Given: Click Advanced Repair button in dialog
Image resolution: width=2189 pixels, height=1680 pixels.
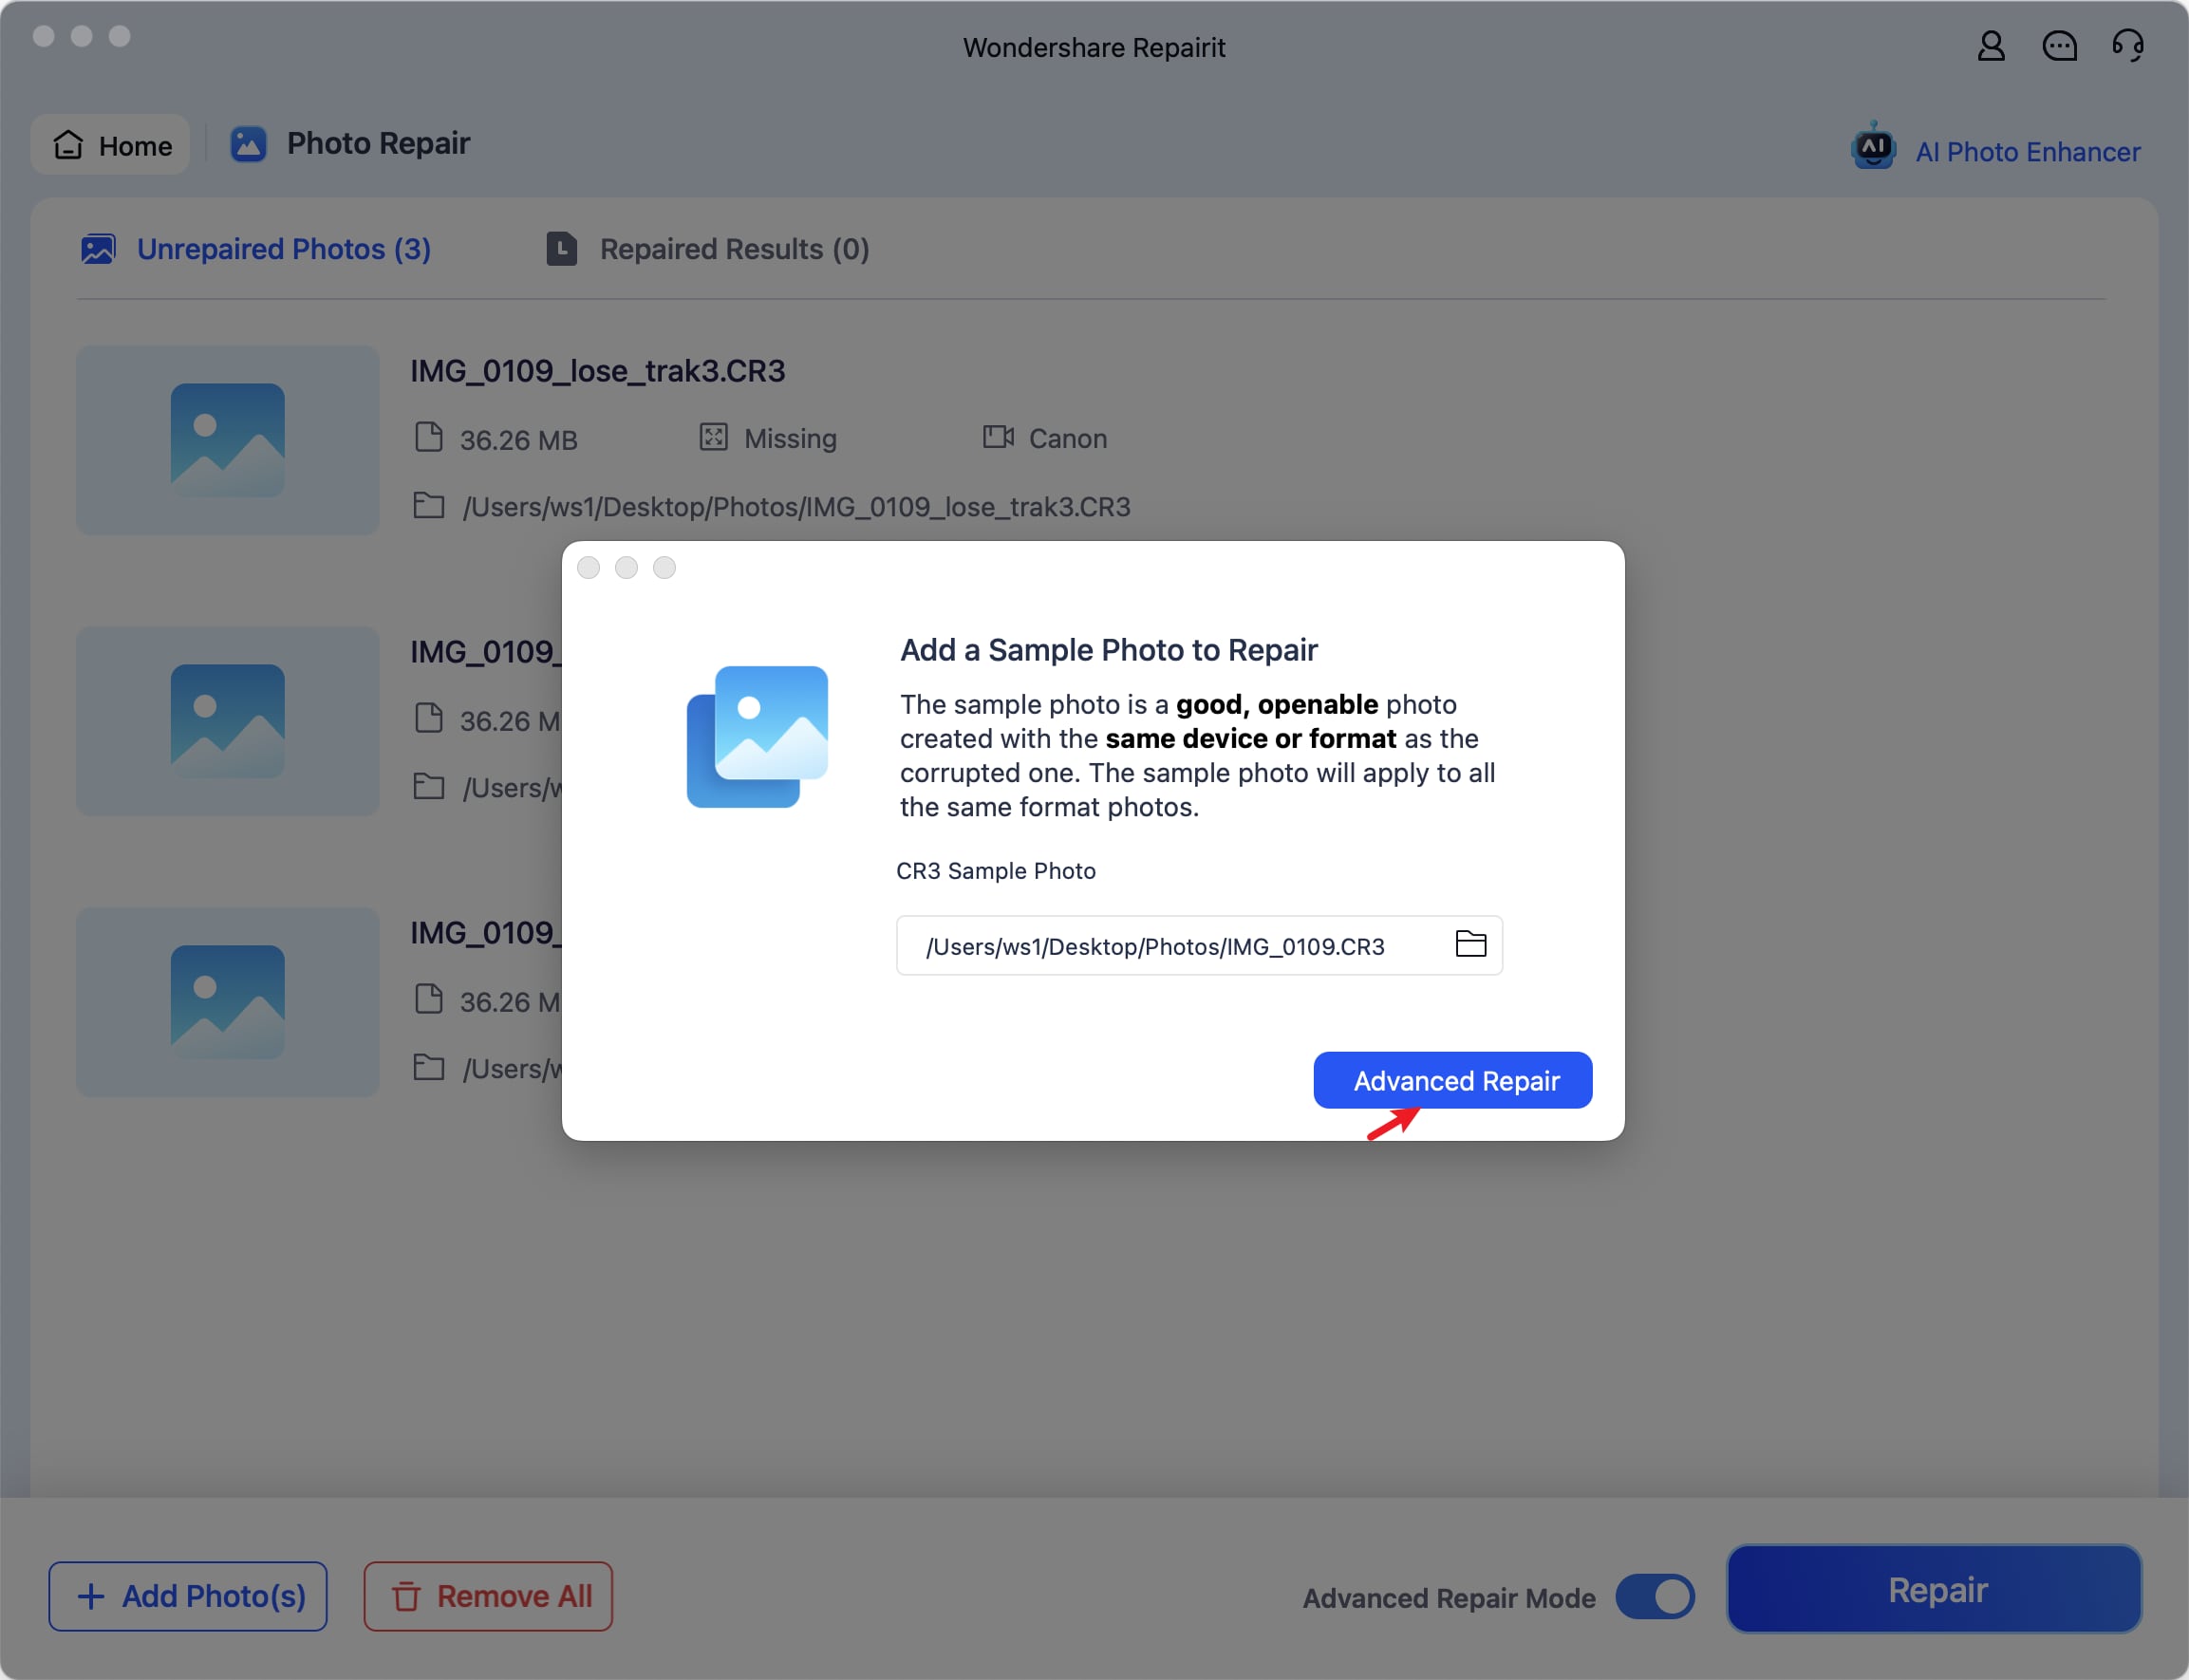Looking at the screenshot, I should 1453,1080.
